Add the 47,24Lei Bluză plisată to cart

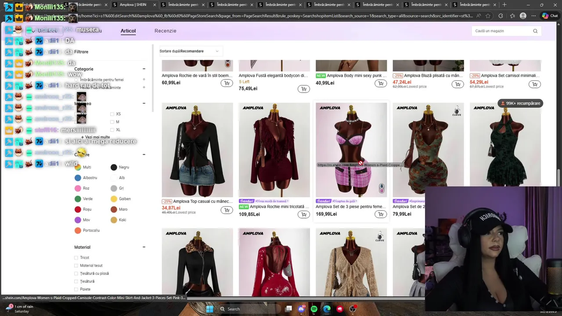458,84
